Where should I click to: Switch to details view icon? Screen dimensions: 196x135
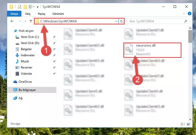[183, 124]
